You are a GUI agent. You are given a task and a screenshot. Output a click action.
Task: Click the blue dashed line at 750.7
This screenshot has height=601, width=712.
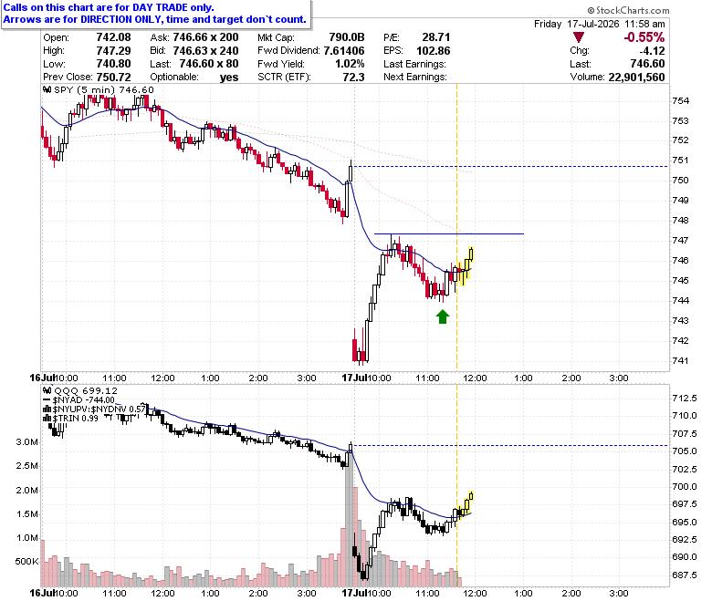(510, 167)
